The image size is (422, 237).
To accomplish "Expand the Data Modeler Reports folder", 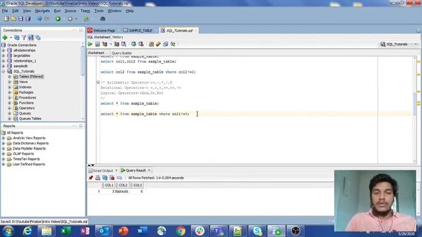I will click(x=3, y=149).
